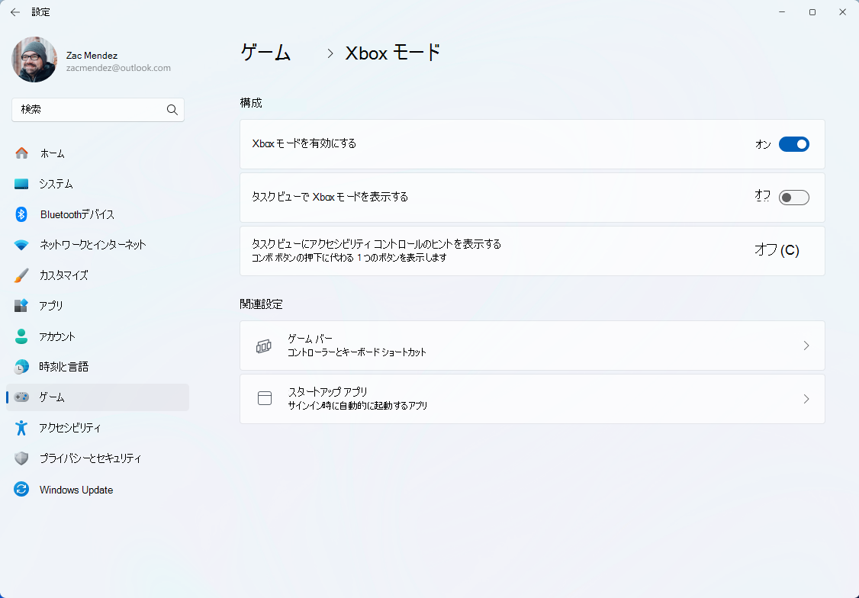Open スタートアップ アプリ related setting

pos(532,399)
